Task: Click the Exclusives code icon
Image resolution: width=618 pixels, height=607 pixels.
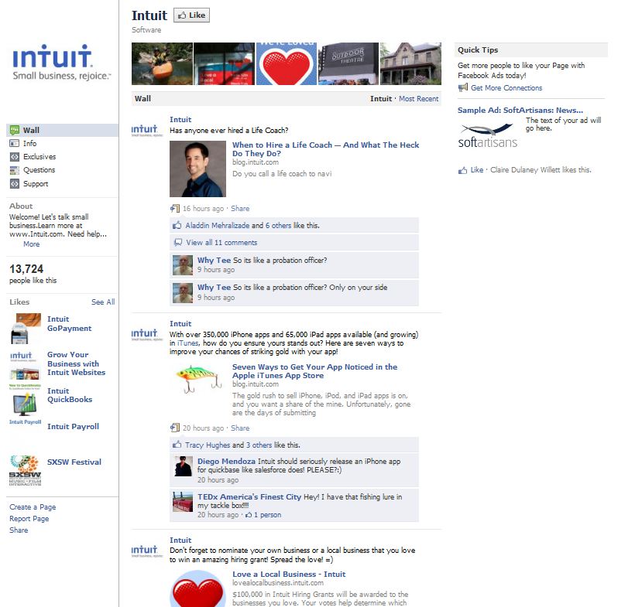Action: coord(15,157)
